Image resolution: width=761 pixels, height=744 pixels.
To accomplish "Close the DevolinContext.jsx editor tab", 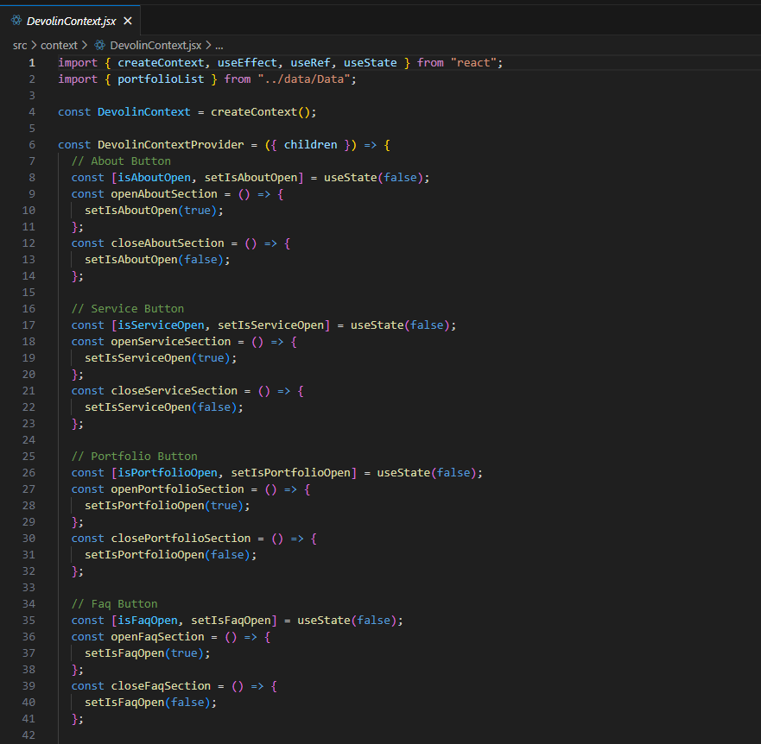I will point(128,21).
